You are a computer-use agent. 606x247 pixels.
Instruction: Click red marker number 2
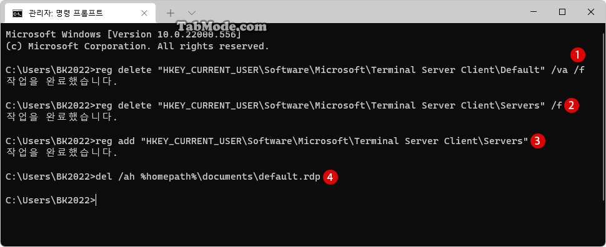click(x=572, y=105)
